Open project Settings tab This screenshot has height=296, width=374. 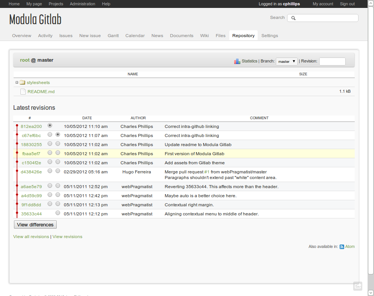[x=269, y=36]
